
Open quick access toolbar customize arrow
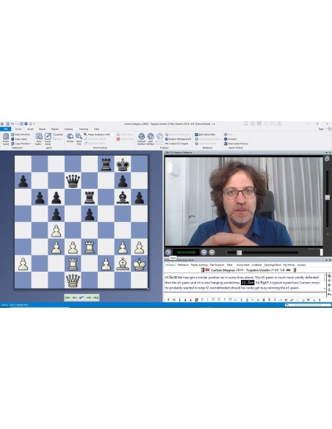[x=34, y=123]
